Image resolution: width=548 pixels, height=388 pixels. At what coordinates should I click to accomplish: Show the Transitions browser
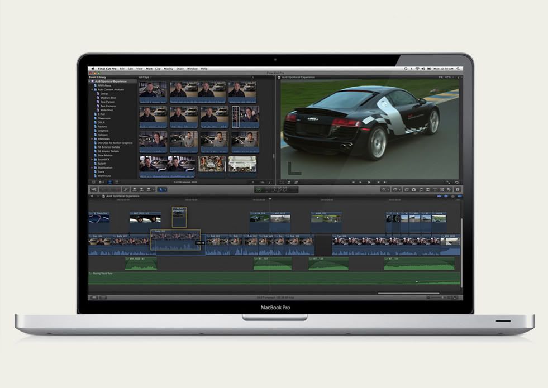pos(428,190)
